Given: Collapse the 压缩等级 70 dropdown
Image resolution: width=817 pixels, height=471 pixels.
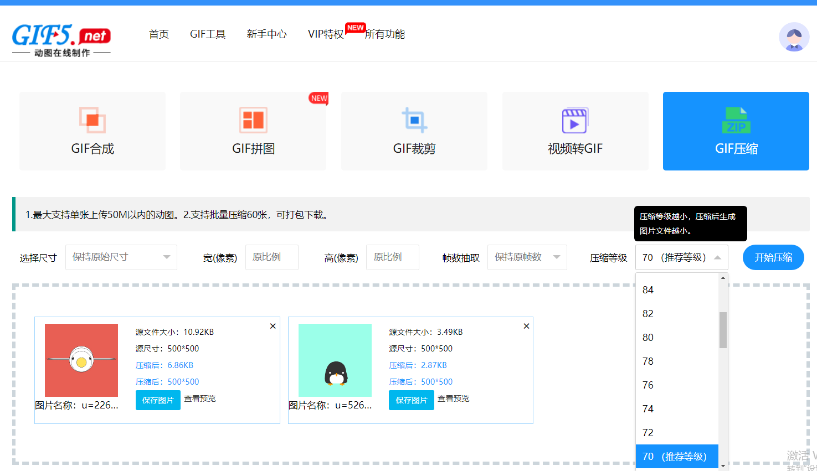Looking at the screenshot, I should coord(682,257).
